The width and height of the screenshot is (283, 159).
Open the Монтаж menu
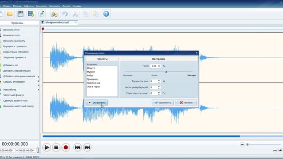click(17, 6)
